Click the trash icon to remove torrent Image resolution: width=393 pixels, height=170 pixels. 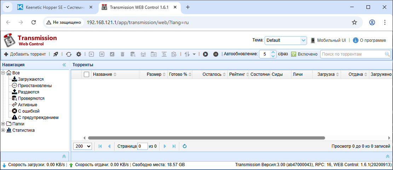point(122,54)
